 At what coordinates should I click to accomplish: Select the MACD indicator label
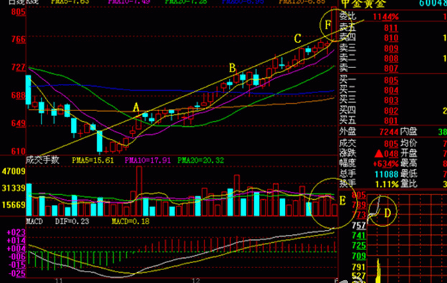coord(34,221)
